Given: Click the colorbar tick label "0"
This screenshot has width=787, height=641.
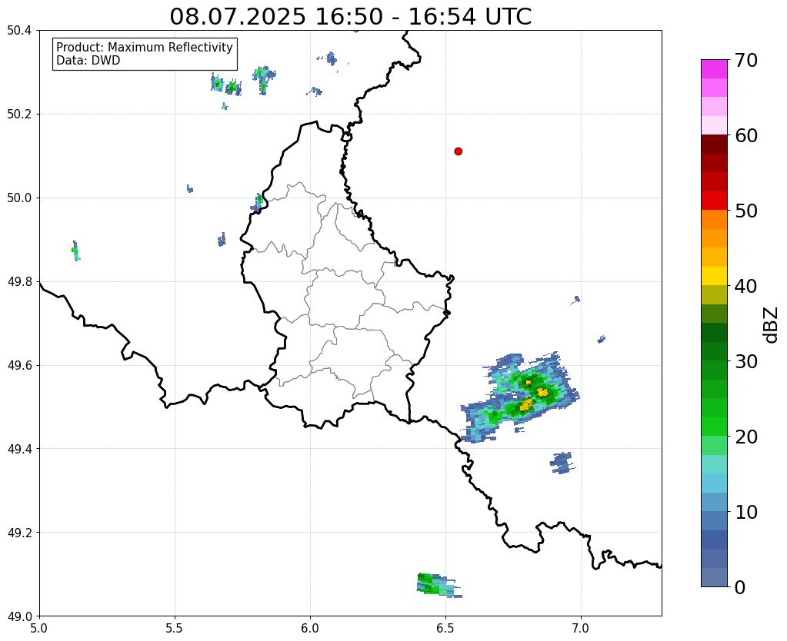Looking at the screenshot, I should tap(740, 587).
